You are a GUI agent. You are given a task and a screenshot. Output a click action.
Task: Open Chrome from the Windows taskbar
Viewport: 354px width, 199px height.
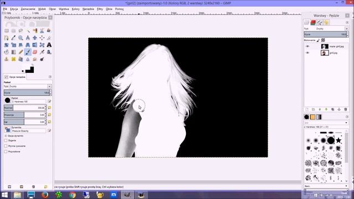click(72, 195)
